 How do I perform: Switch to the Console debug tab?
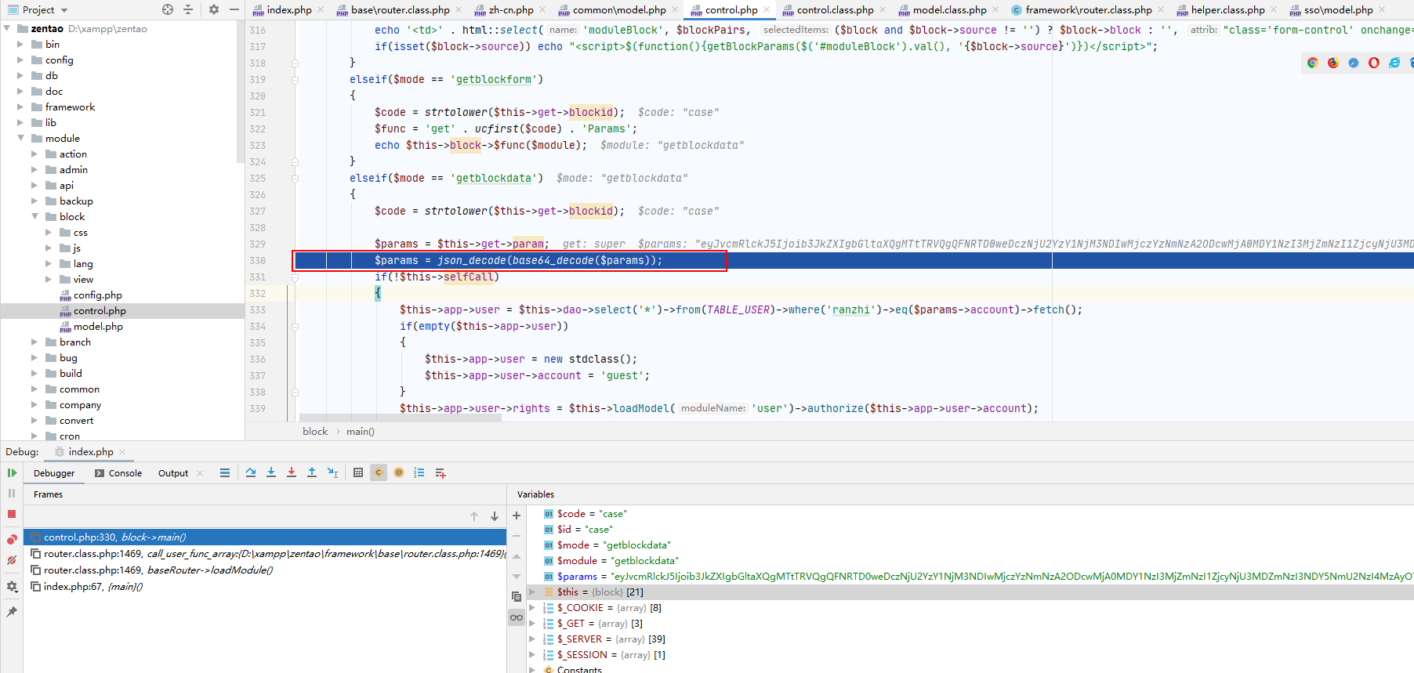click(118, 473)
